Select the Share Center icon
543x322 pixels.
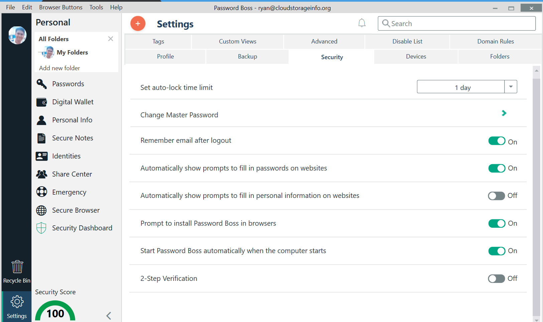[x=41, y=174]
